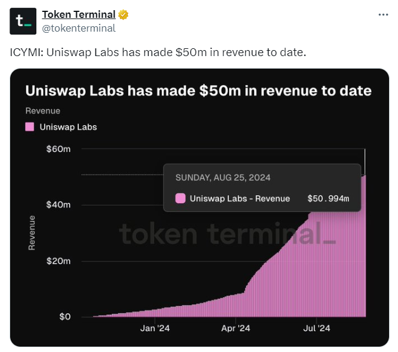
Task: Click the $50.994m value in the tooltip
Action: [x=328, y=199]
